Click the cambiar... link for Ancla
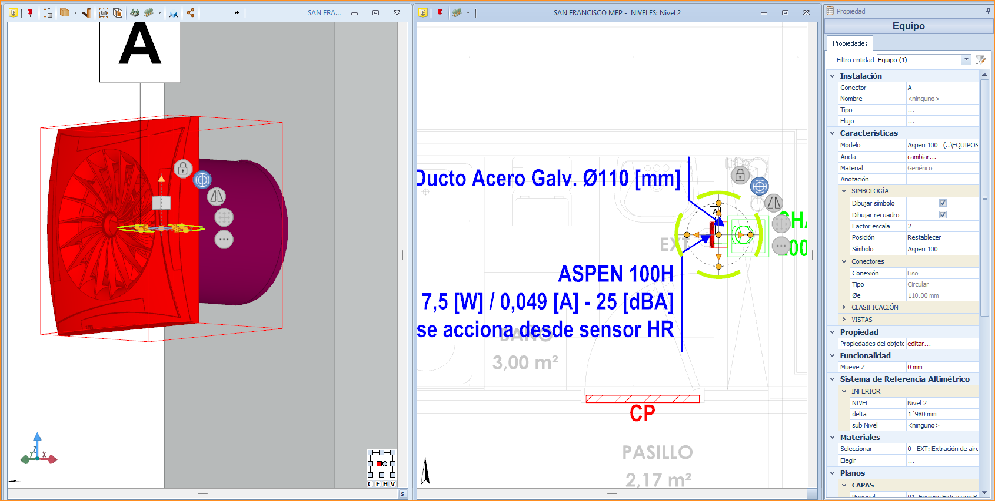This screenshot has width=995, height=501. click(921, 157)
